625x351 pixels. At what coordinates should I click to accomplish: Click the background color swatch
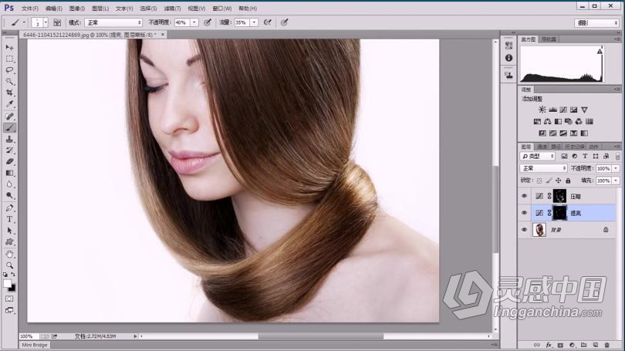(12, 288)
